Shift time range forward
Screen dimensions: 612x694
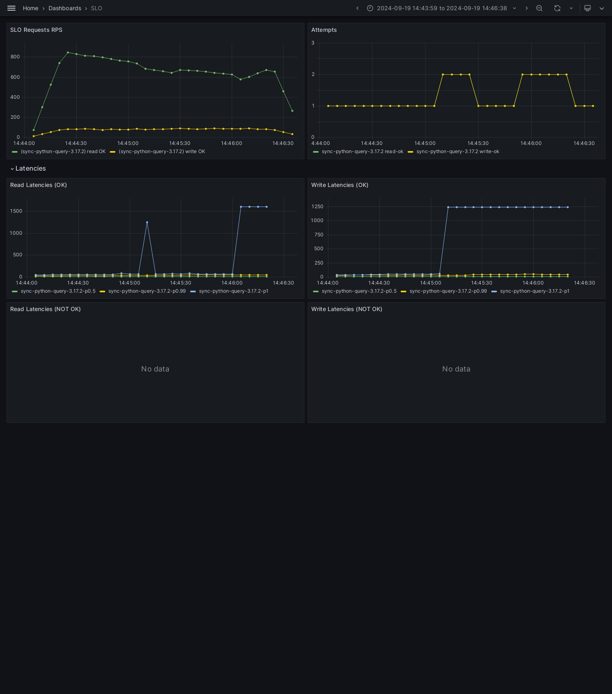[526, 8]
